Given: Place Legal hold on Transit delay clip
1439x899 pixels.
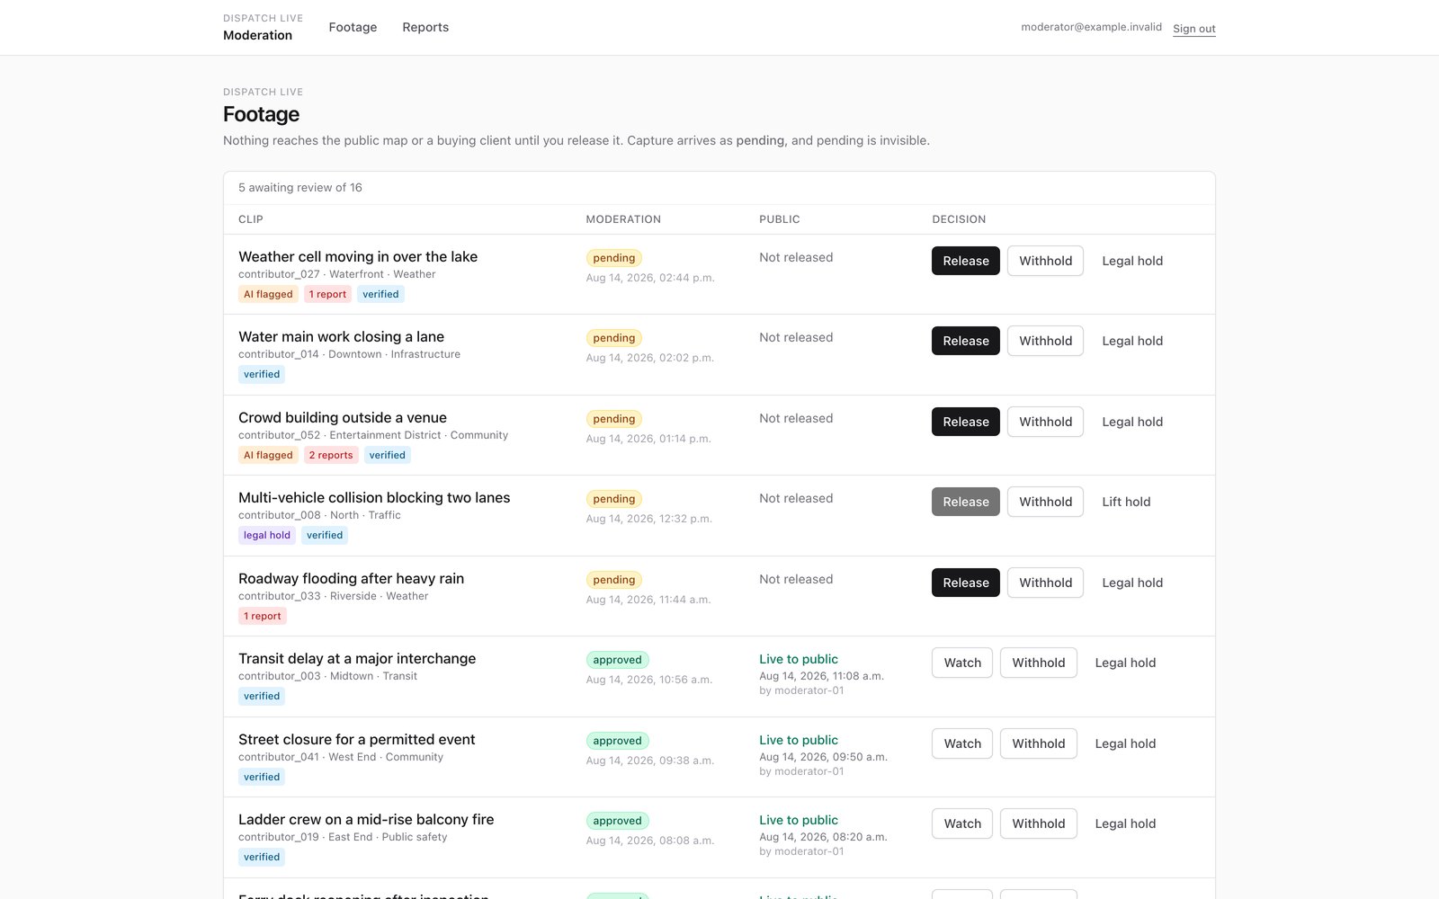Looking at the screenshot, I should point(1125,663).
